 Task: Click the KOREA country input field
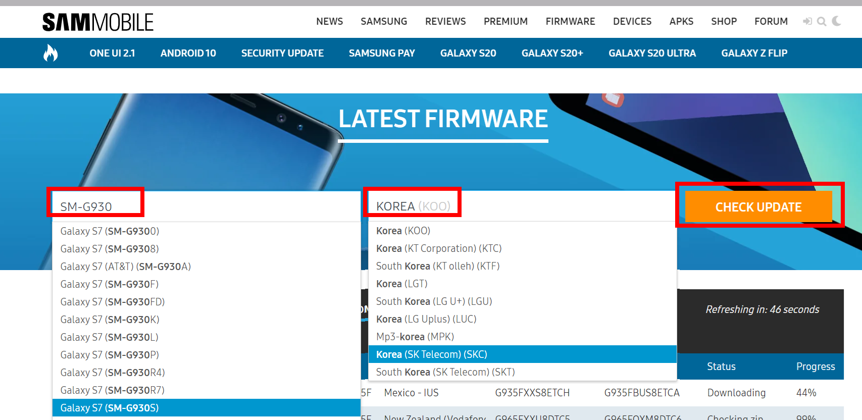click(523, 206)
